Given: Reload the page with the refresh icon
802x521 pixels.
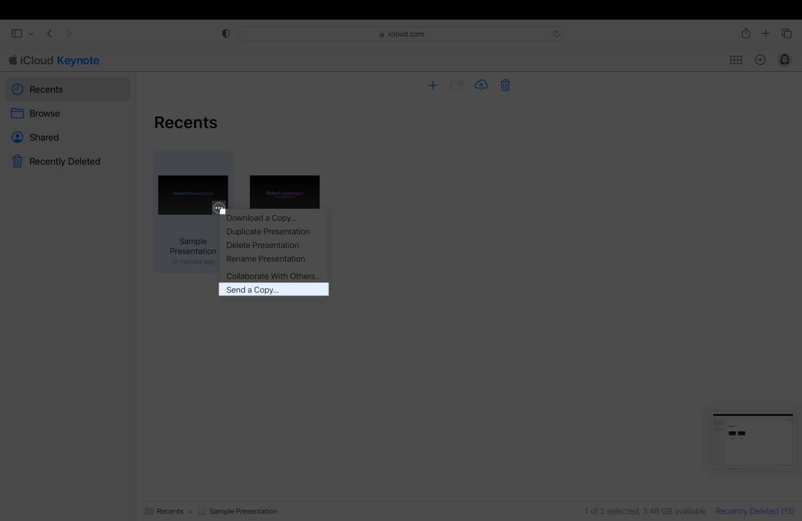Looking at the screenshot, I should [x=556, y=34].
